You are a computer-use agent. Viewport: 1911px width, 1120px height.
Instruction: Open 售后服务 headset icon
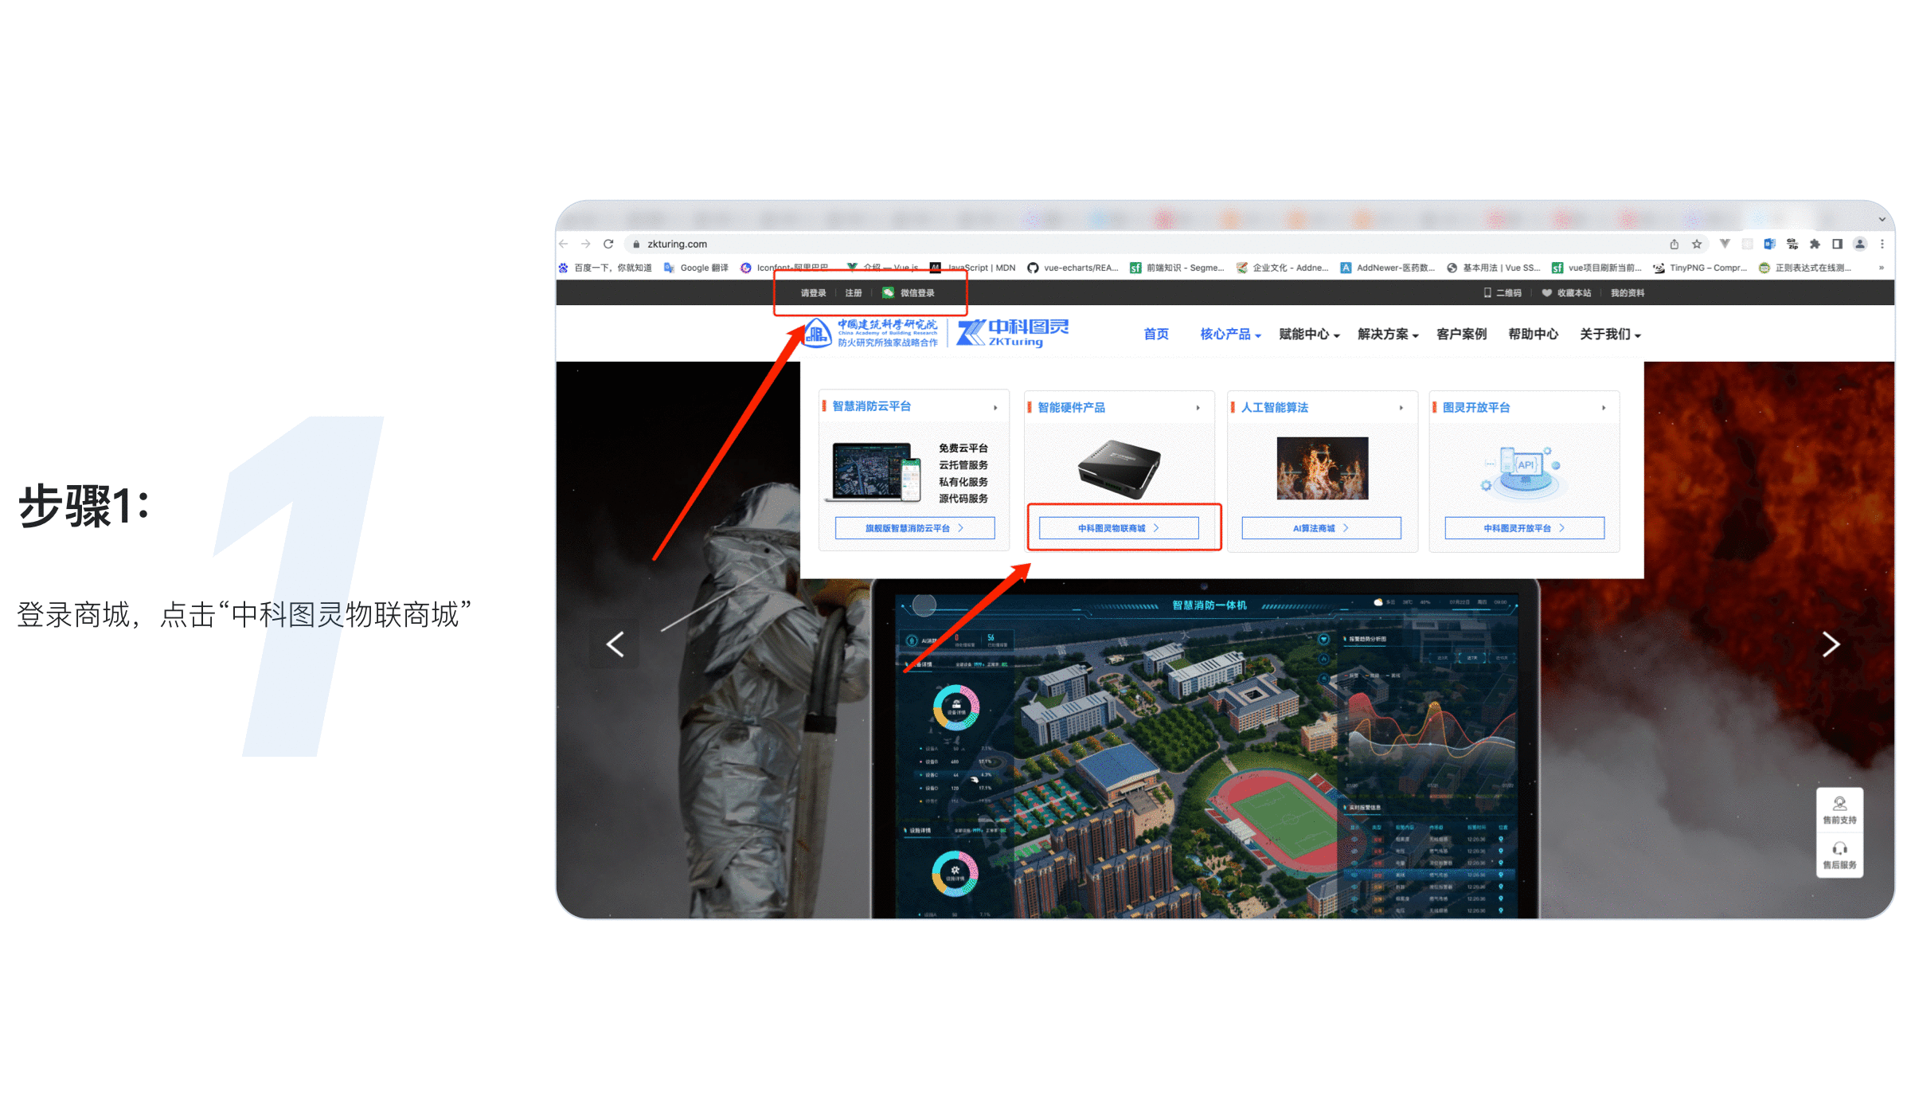[x=1839, y=856]
